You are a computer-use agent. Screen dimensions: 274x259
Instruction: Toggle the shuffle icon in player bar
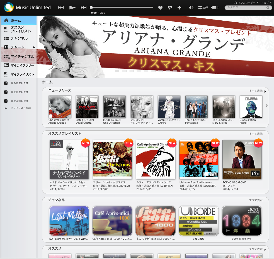[215, 8]
